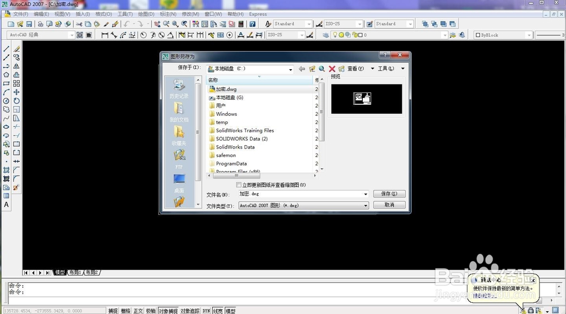The height and width of the screenshot is (314, 566).
Task: Select the Radius dimension tool
Action: point(143,35)
